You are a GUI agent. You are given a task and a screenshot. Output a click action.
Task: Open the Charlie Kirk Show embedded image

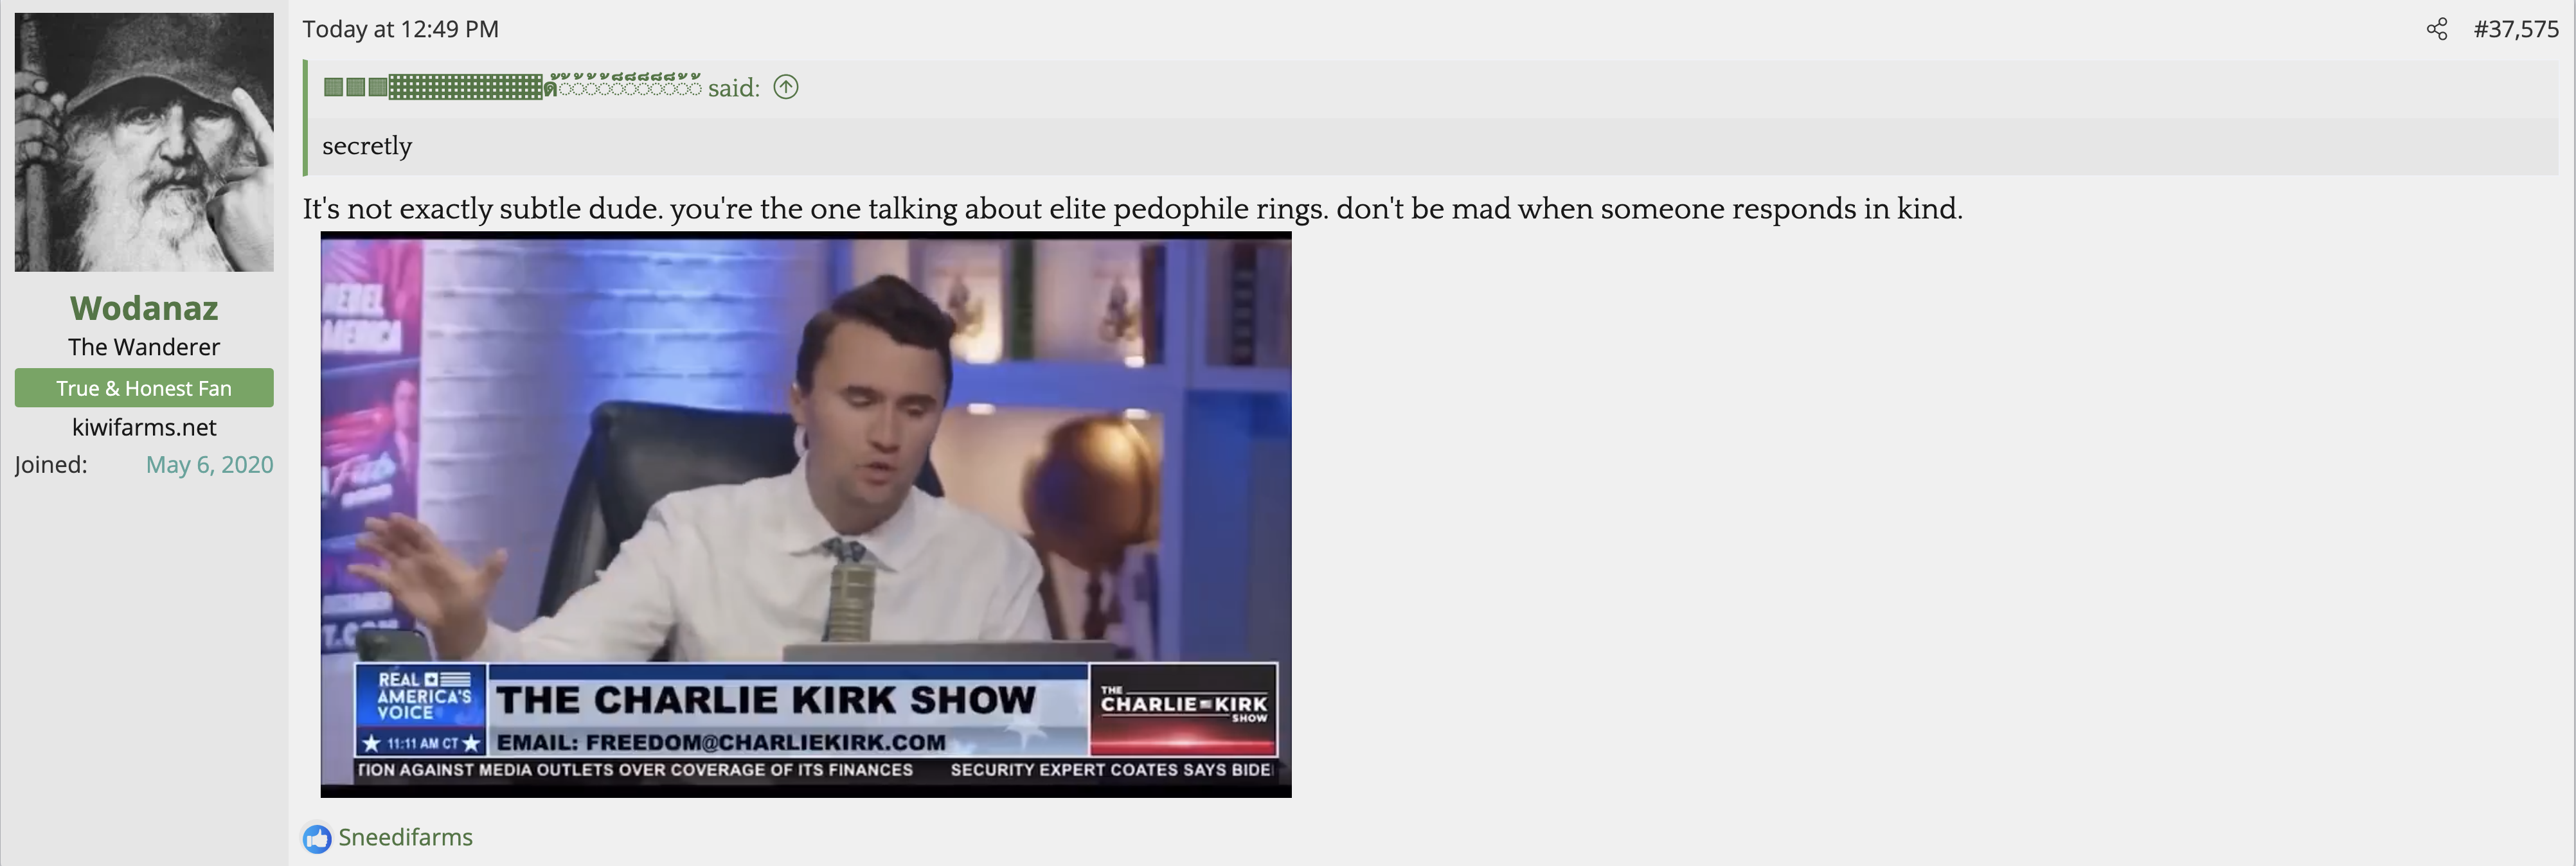[806, 515]
